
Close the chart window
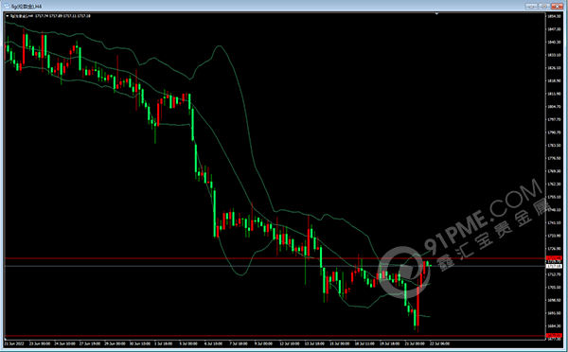pos(558,7)
